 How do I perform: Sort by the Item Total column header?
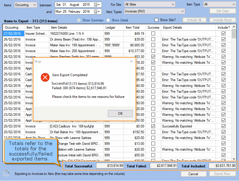135,28
